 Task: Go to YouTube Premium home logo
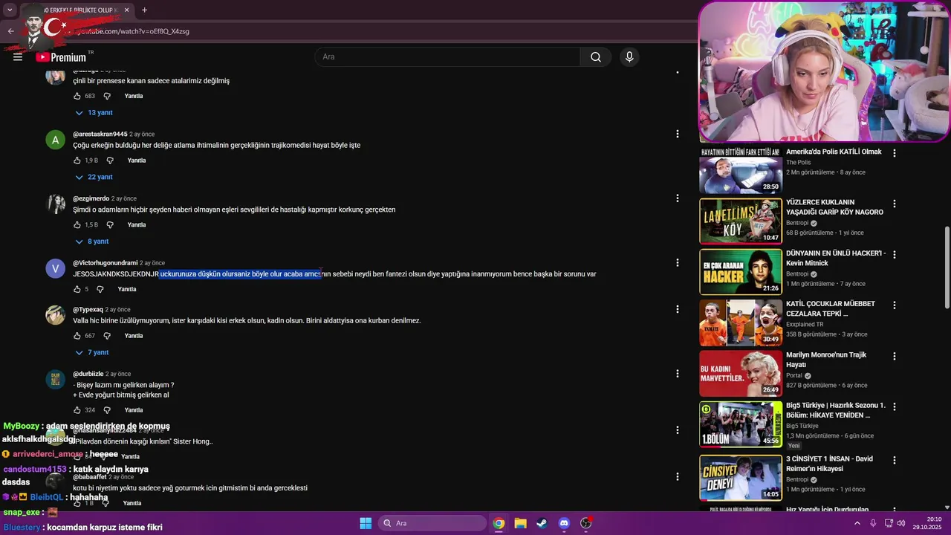pos(61,57)
